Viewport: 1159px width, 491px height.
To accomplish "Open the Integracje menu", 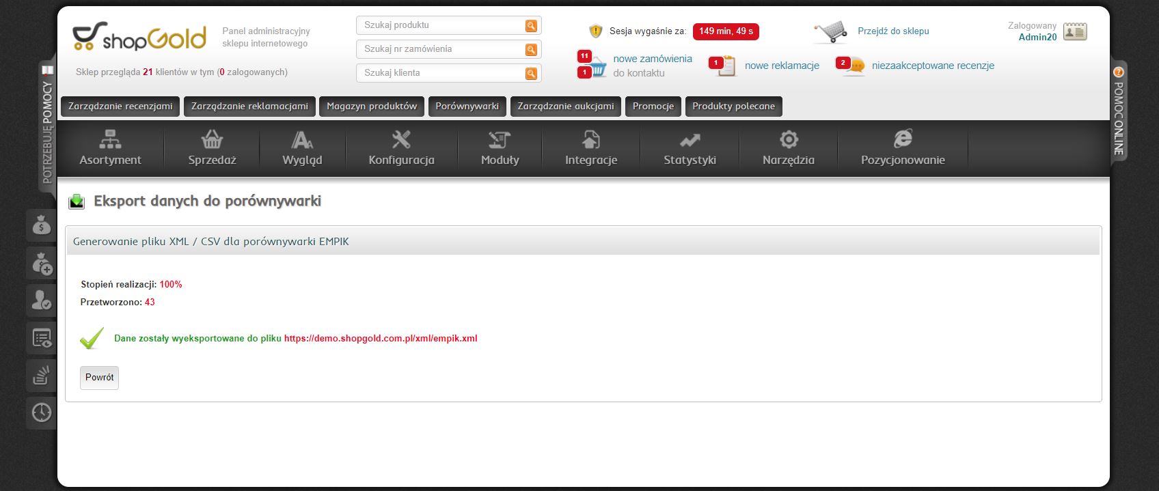I will point(591,149).
